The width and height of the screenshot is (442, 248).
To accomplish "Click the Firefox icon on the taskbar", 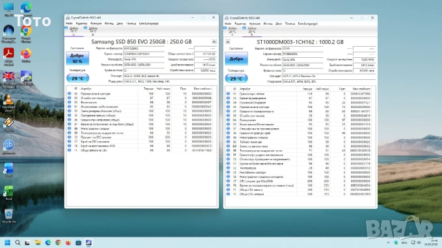I will coord(68,242).
